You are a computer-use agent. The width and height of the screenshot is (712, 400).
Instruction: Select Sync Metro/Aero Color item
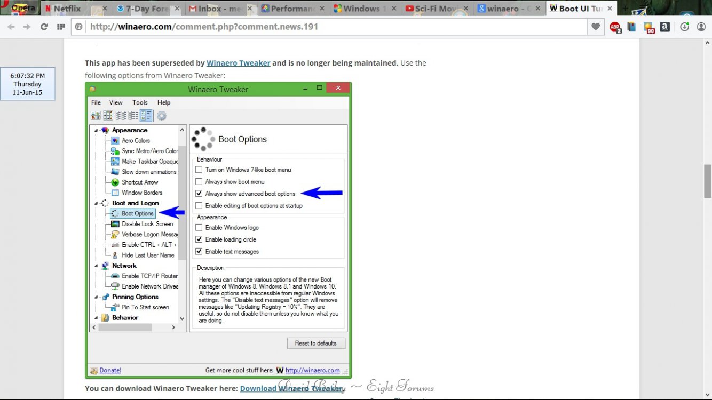(144, 151)
